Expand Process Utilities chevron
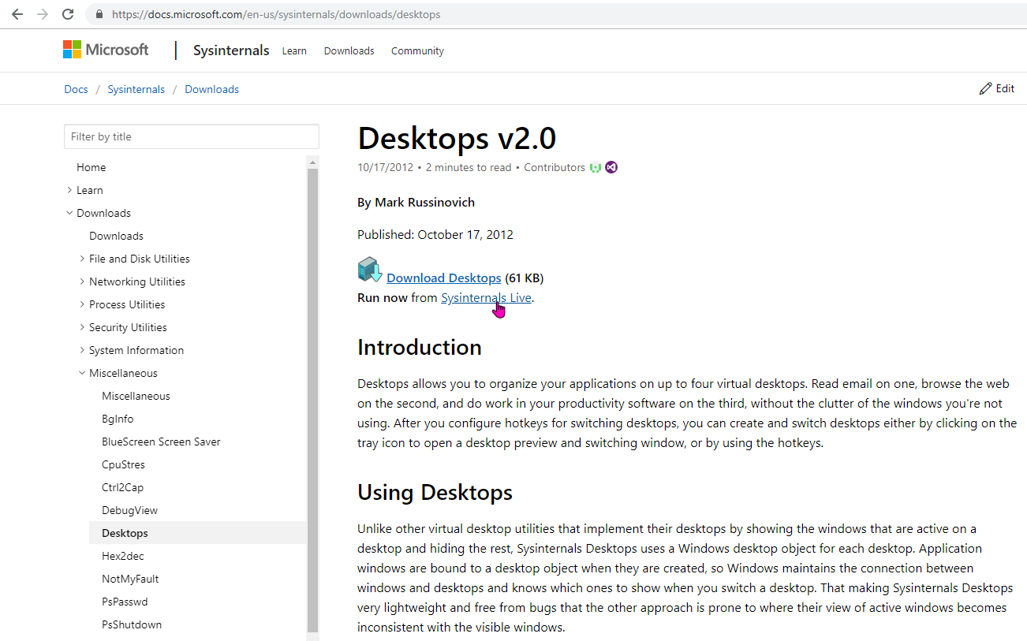The image size is (1027, 641). (x=82, y=304)
